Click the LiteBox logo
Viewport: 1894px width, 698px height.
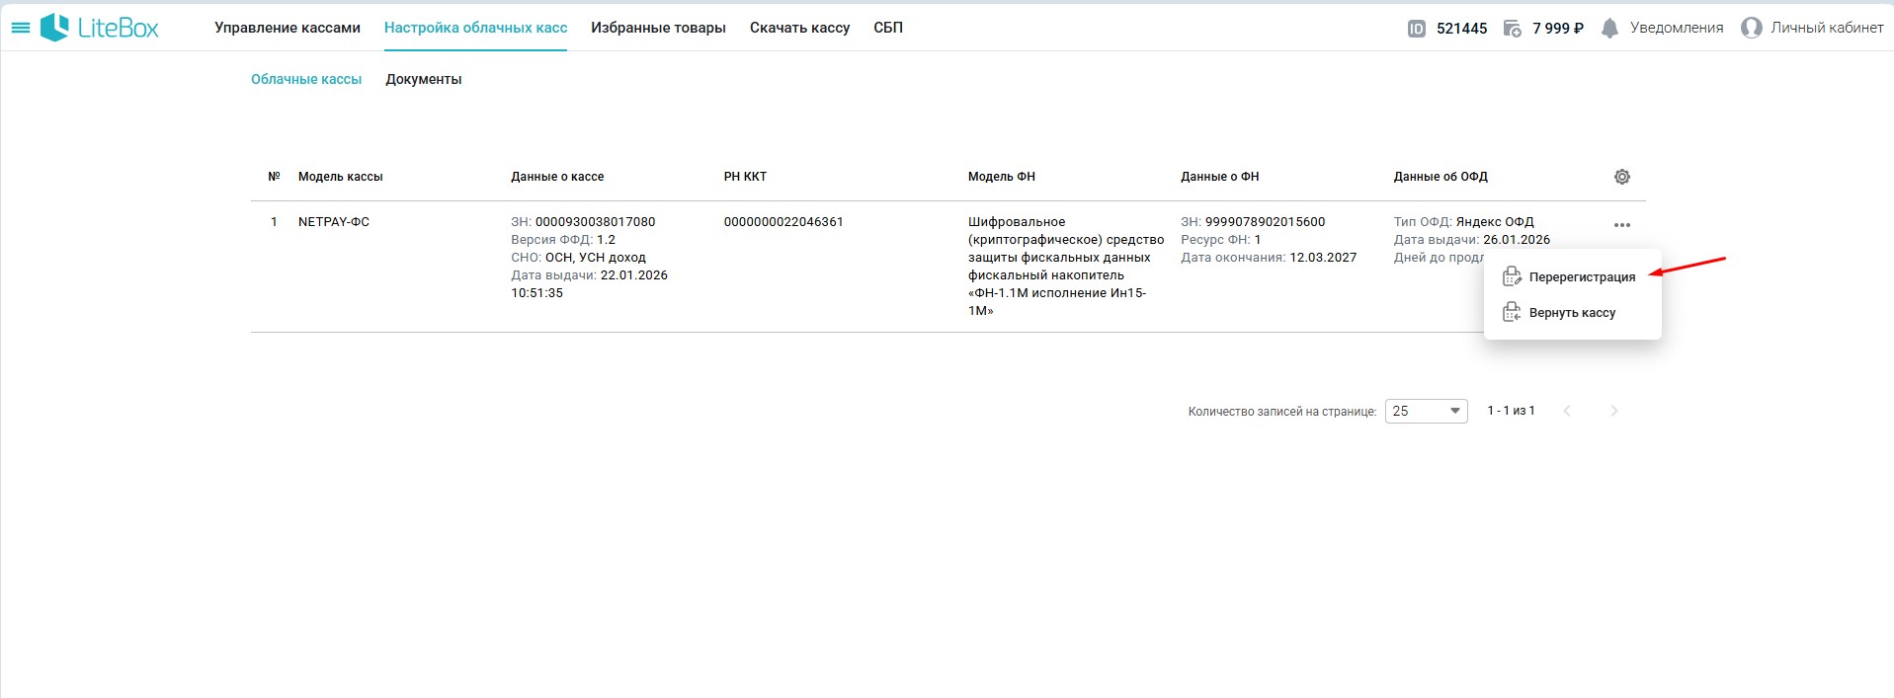tap(100, 28)
